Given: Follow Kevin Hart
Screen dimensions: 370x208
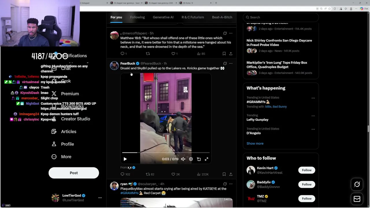Looking at the screenshot, I should coord(307,170).
